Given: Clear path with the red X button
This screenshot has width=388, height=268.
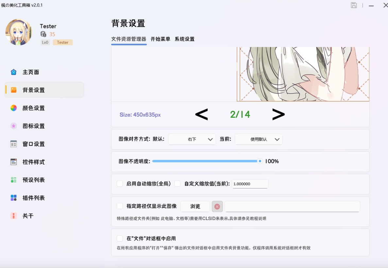Looking at the screenshot, I should 217,207.
